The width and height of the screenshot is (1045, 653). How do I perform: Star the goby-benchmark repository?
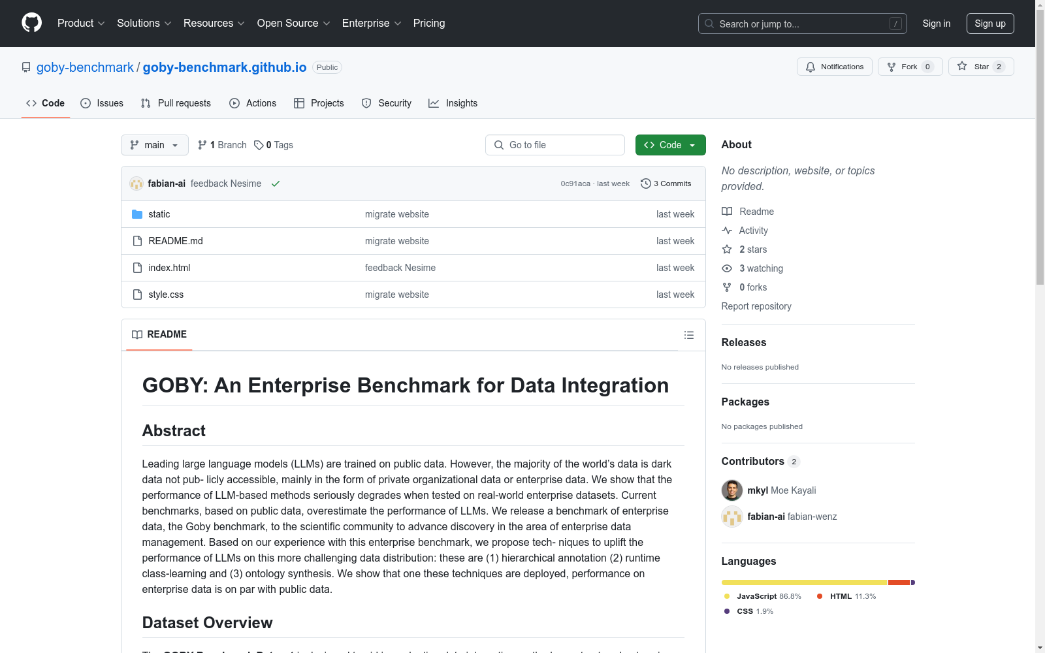click(x=981, y=67)
